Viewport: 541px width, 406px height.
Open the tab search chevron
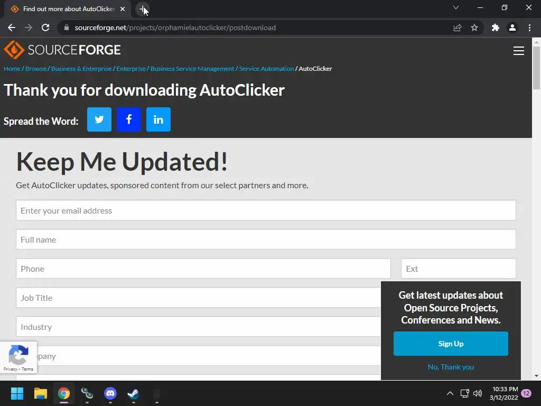456,7
